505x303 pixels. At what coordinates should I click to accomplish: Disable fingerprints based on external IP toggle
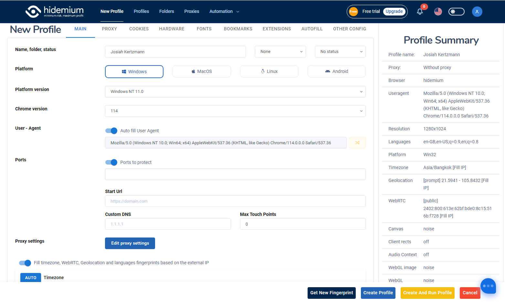pyautogui.click(x=25, y=263)
